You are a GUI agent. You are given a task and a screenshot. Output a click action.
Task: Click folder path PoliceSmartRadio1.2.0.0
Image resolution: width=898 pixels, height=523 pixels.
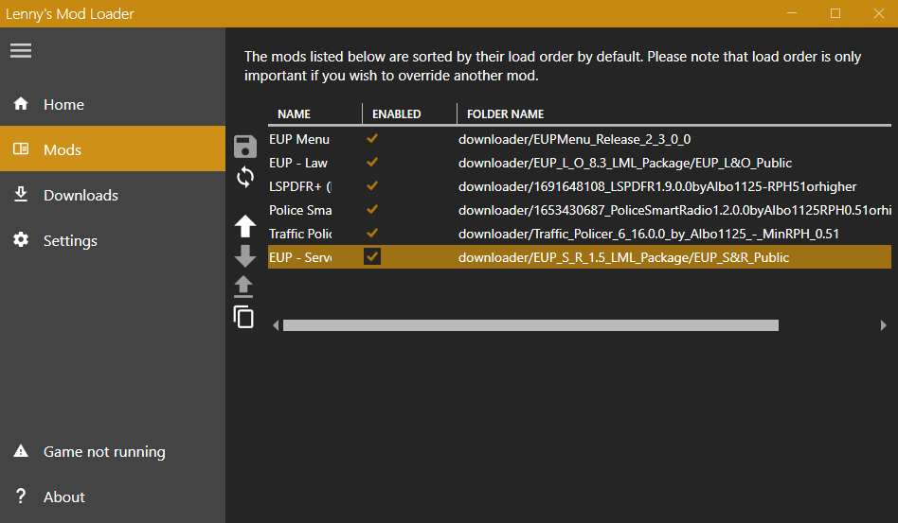pyautogui.click(x=674, y=210)
